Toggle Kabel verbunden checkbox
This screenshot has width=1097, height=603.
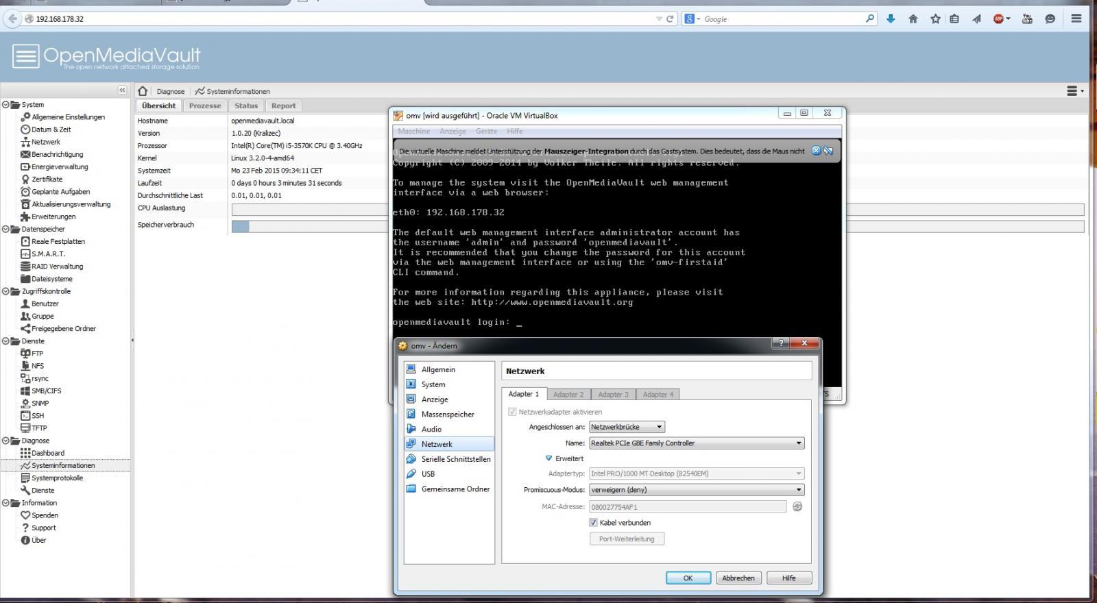594,522
